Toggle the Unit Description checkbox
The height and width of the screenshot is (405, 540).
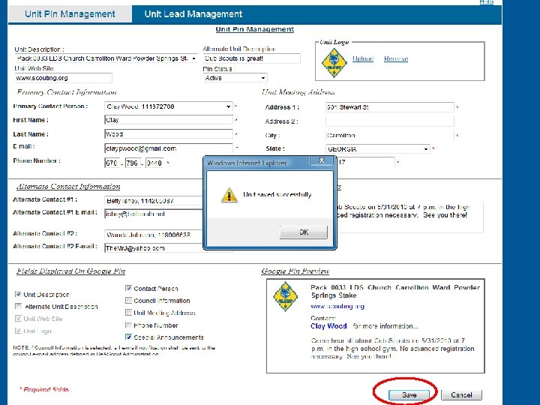18,294
